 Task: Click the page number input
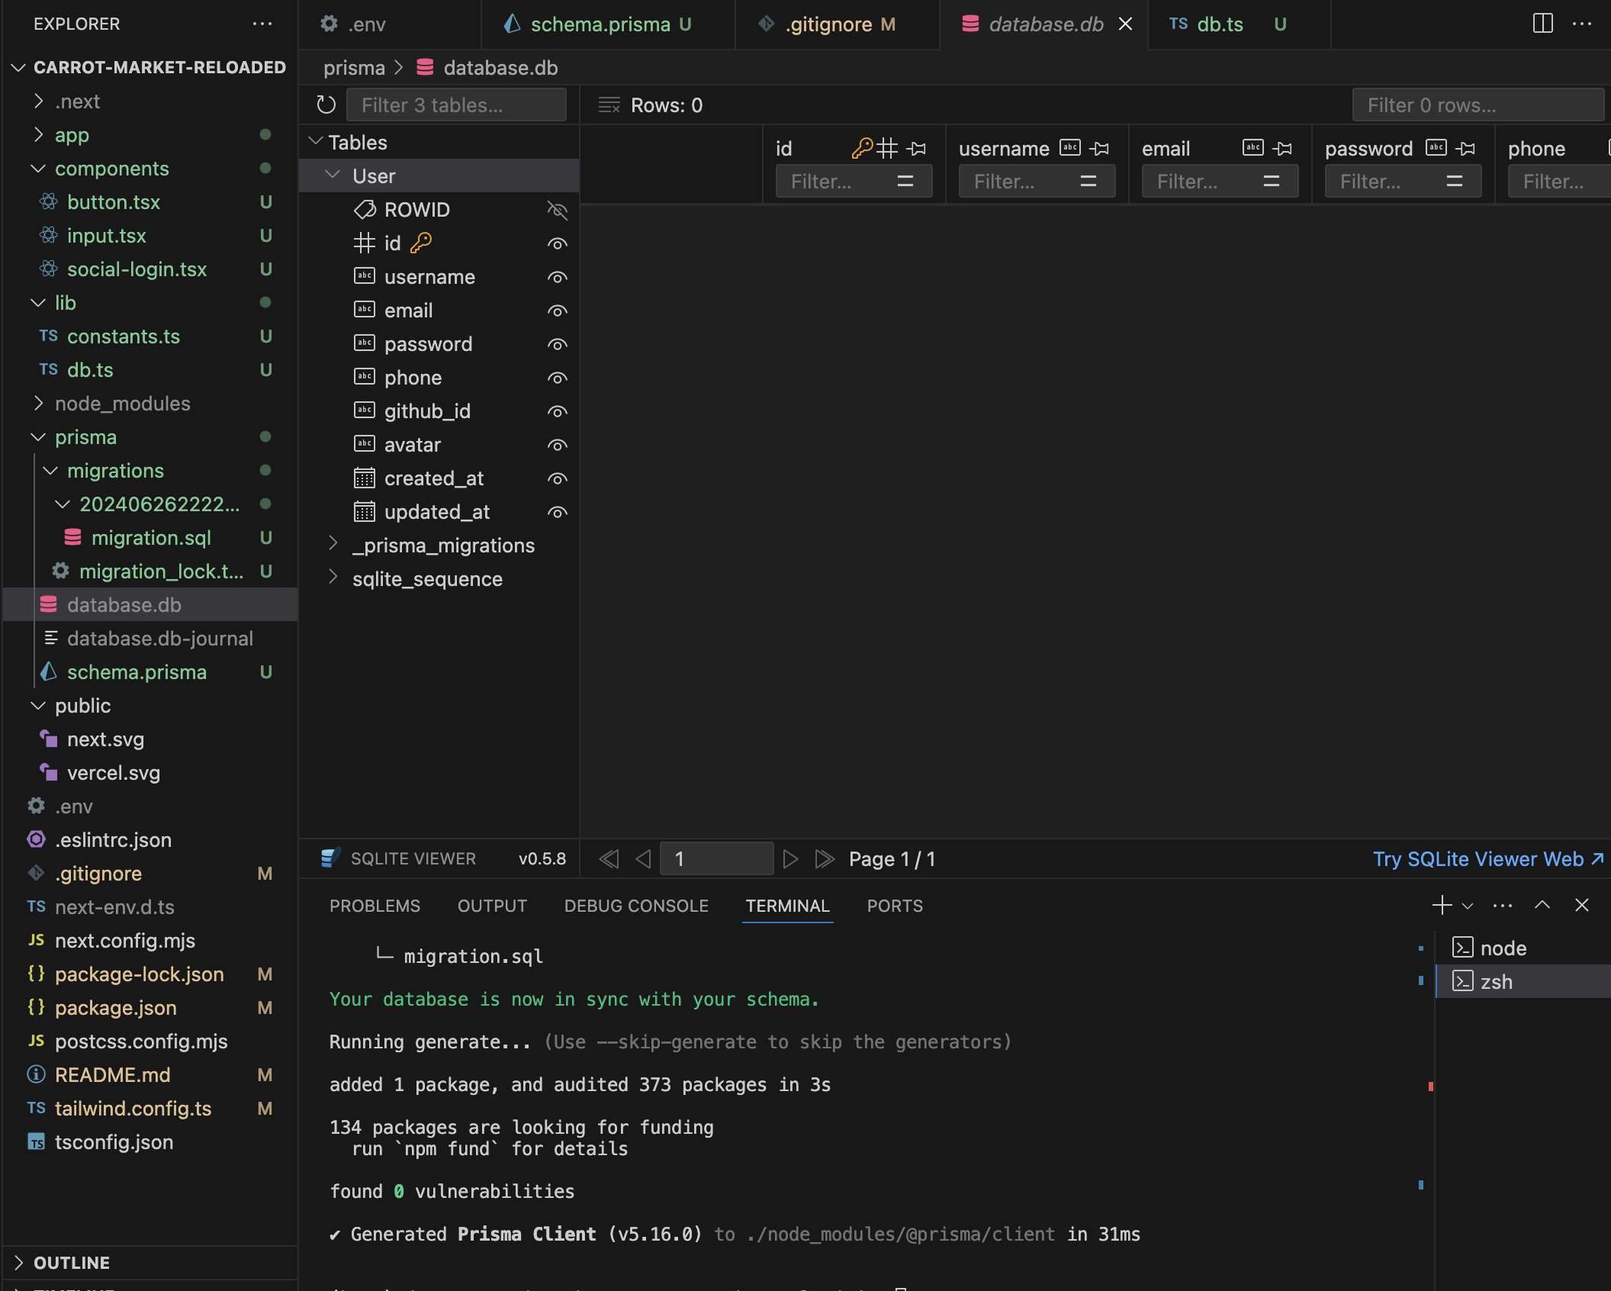716,859
